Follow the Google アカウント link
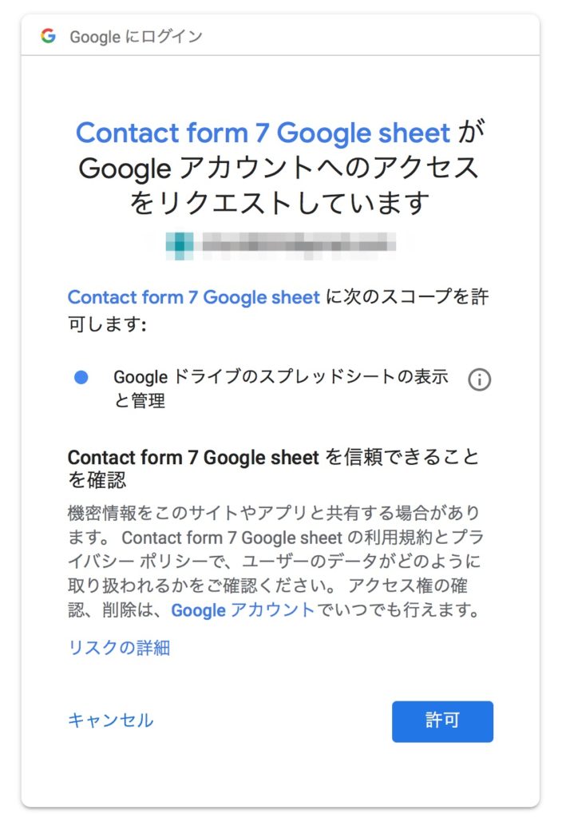This screenshot has width=562, height=818. click(243, 611)
